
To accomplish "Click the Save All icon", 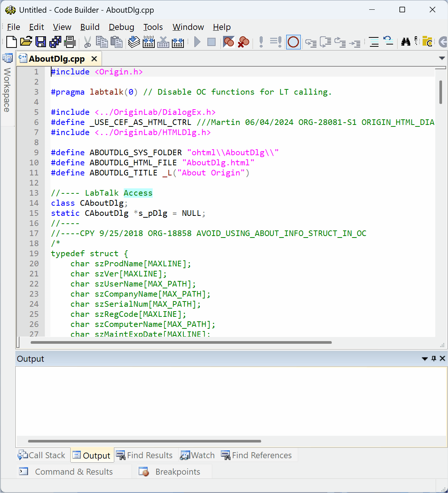I will click(x=55, y=42).
